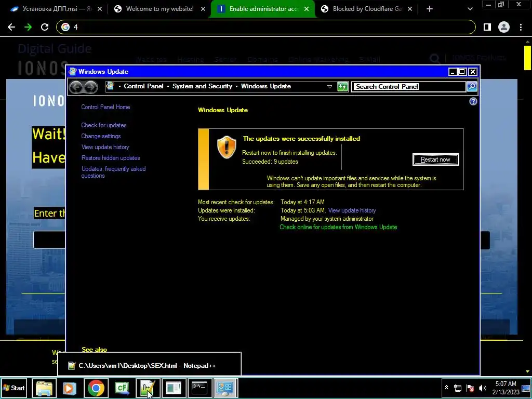
Task: Close the Welcome to my website tab
Action: pos(203,9)
